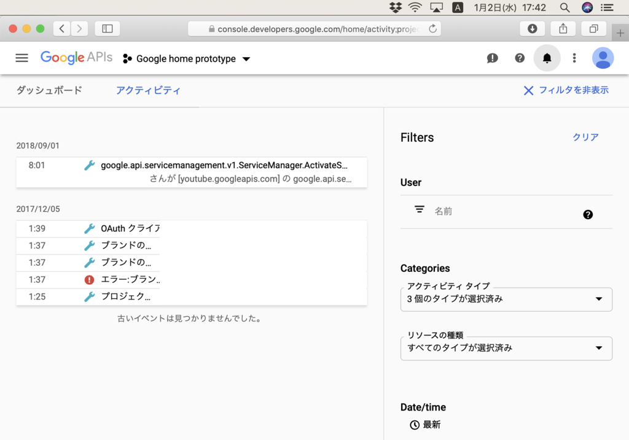Switch to the ダッシュボード tab
Screen dimensions: 629x440
pyautogui.click(x=49, y=90)
